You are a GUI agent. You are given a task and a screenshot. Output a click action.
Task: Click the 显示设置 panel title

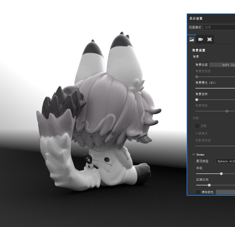coord(196,18)
